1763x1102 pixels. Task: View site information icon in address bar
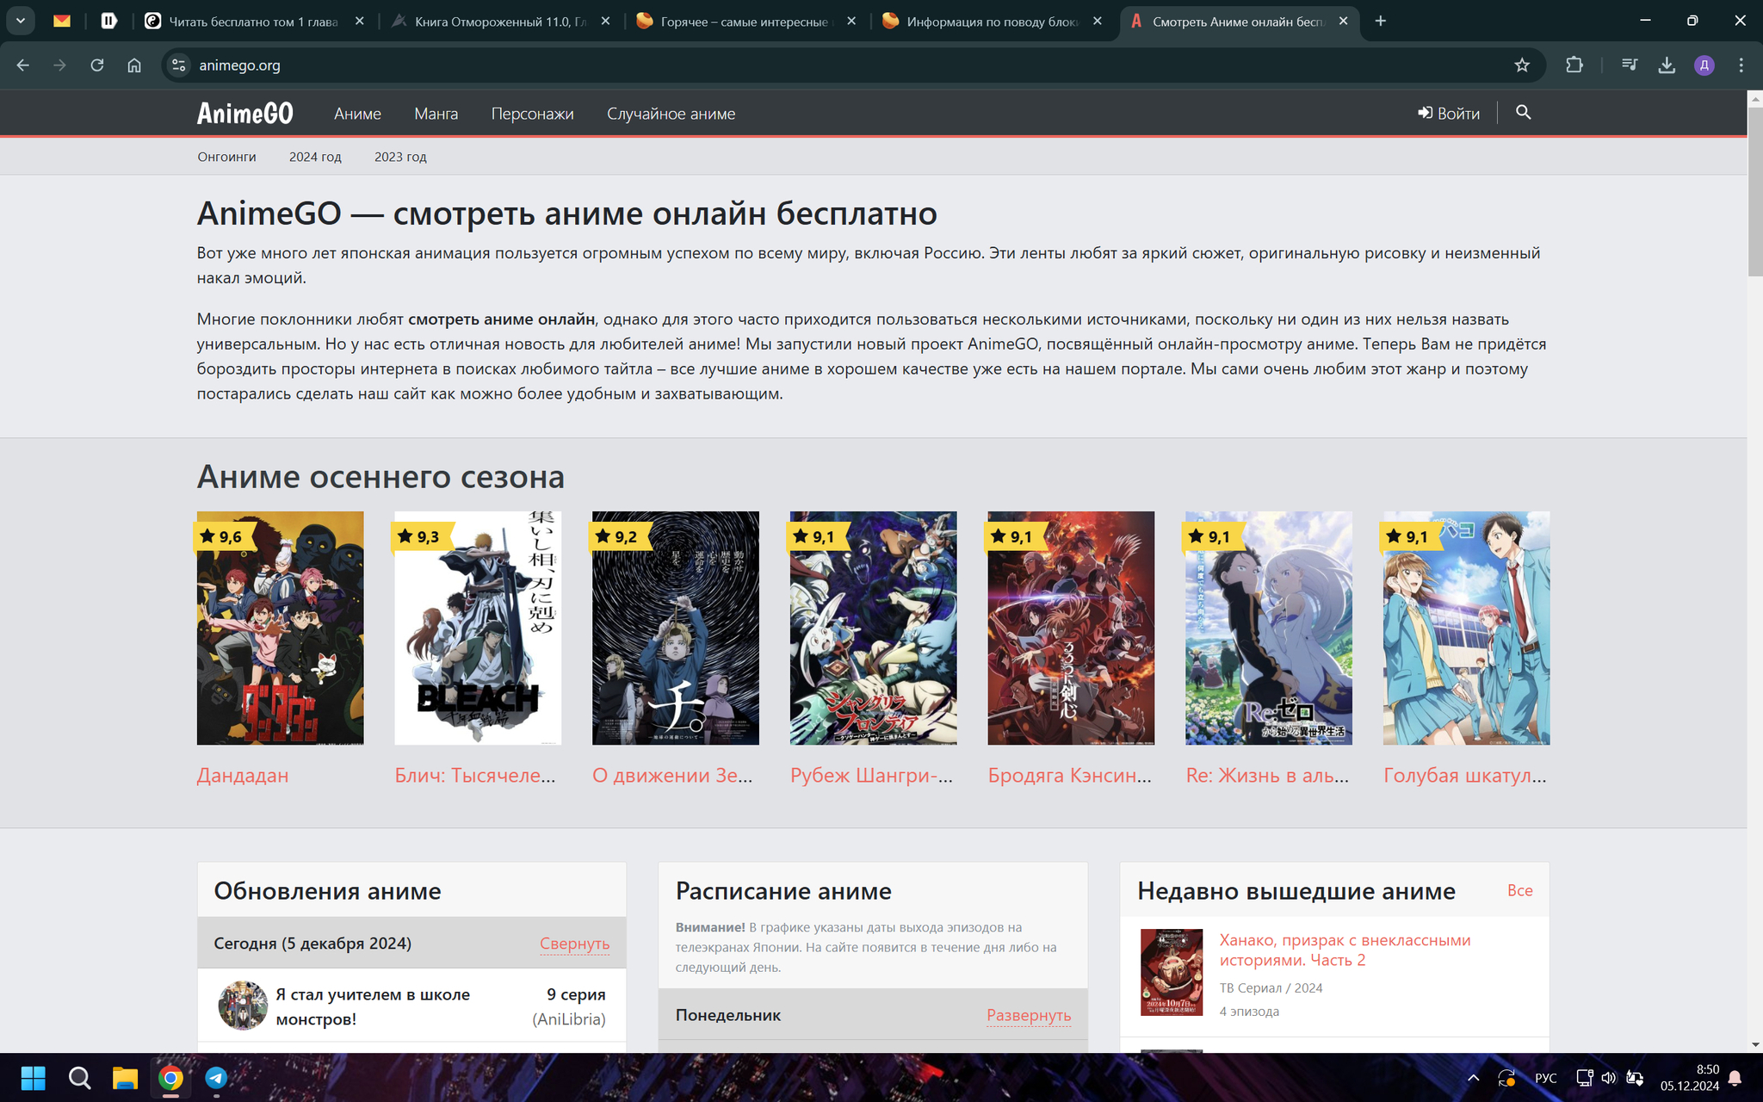point(178,65)
